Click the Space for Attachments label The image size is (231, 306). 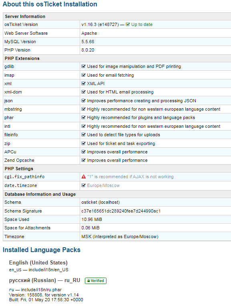click(x=27, y=228)
